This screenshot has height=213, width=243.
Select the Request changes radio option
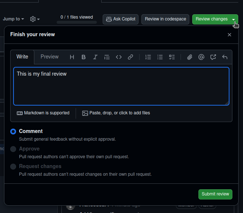pyautogui.click(x=13, y=167)
